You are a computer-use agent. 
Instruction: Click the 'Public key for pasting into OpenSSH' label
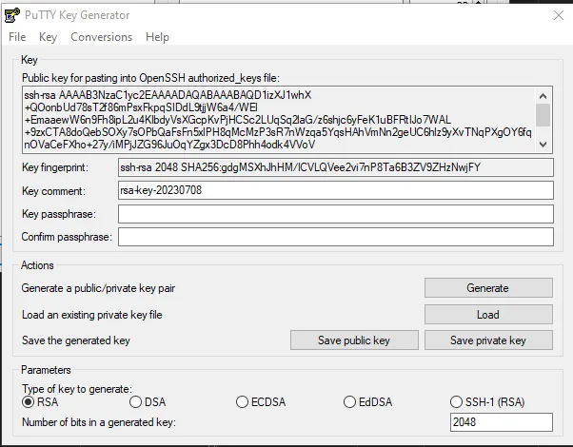coord(150,78)
